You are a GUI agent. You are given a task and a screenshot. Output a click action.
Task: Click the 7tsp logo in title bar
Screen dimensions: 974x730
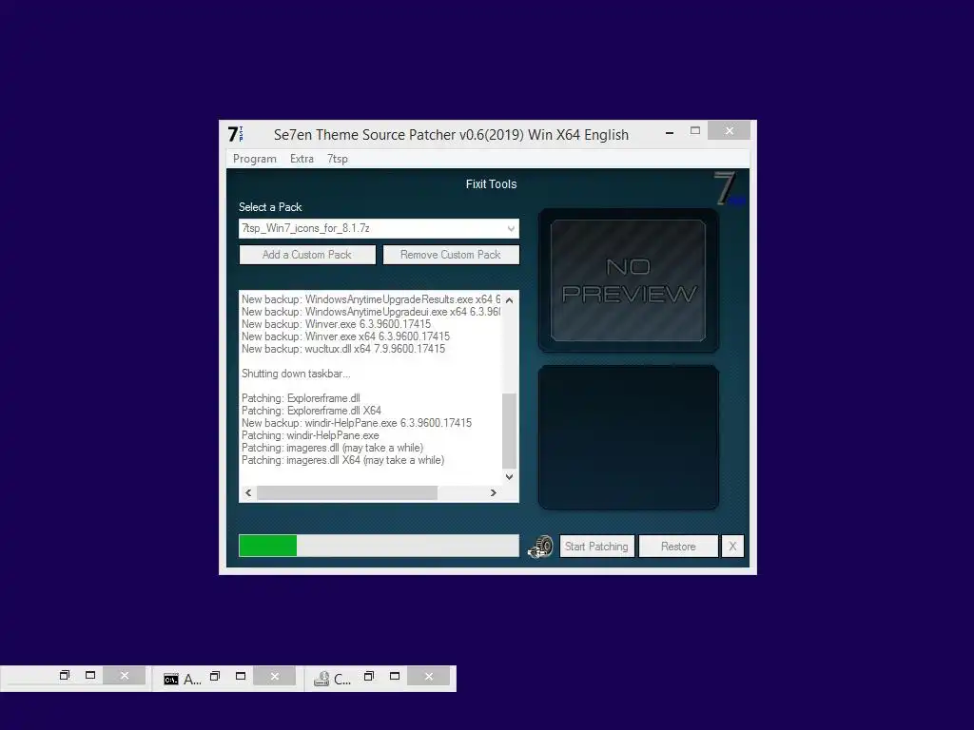click(236, 134)
